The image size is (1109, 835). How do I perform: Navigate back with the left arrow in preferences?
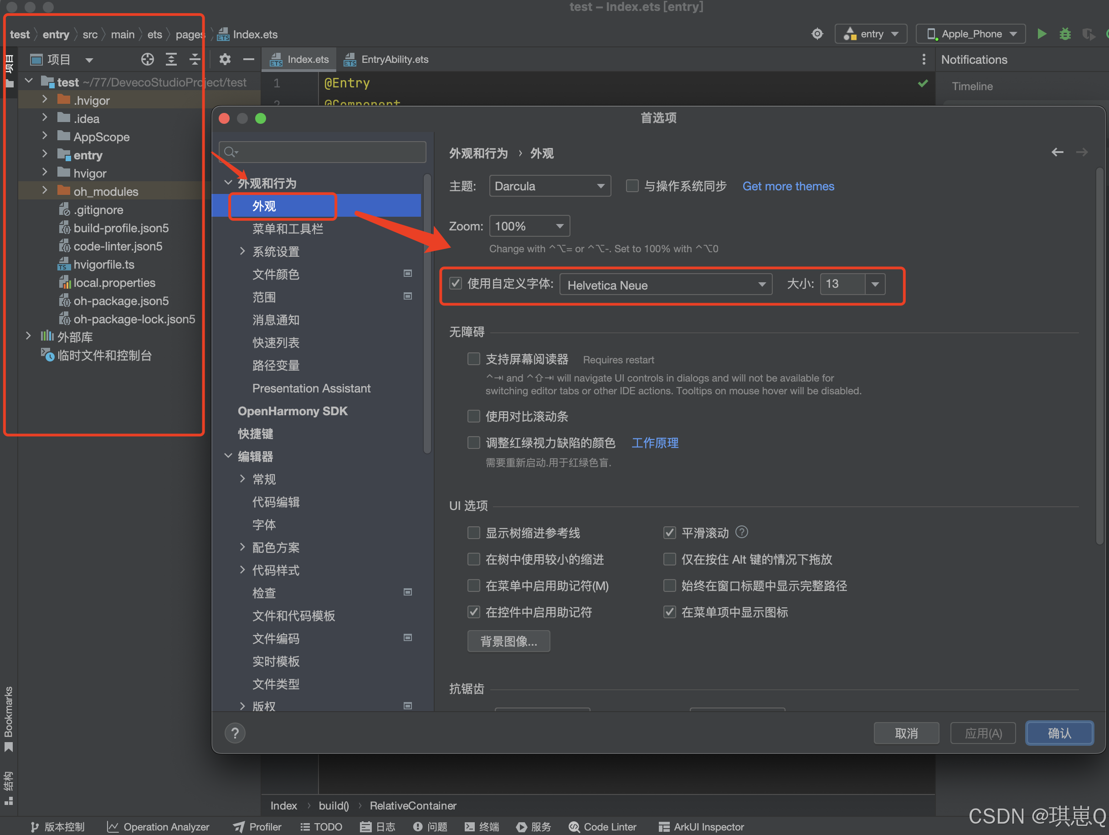[1057, 152]
